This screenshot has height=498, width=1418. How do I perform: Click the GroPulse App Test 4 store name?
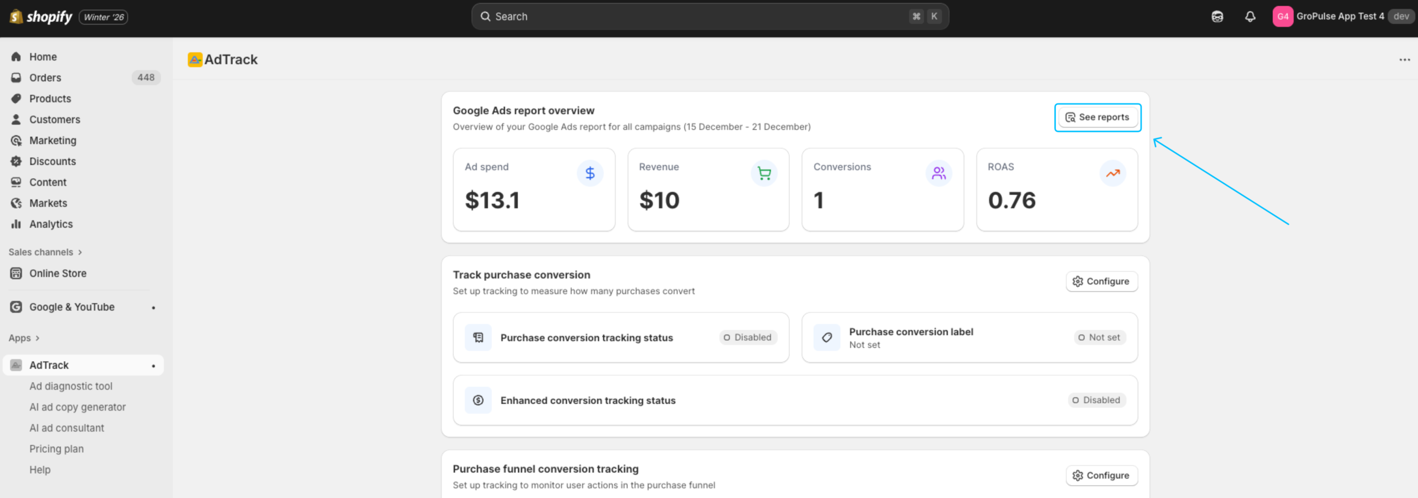coord(1340,16)
